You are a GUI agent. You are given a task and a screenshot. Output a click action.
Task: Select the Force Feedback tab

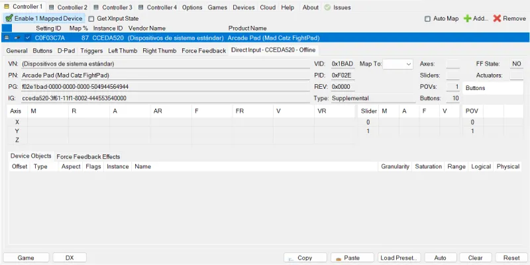point(203,51)
